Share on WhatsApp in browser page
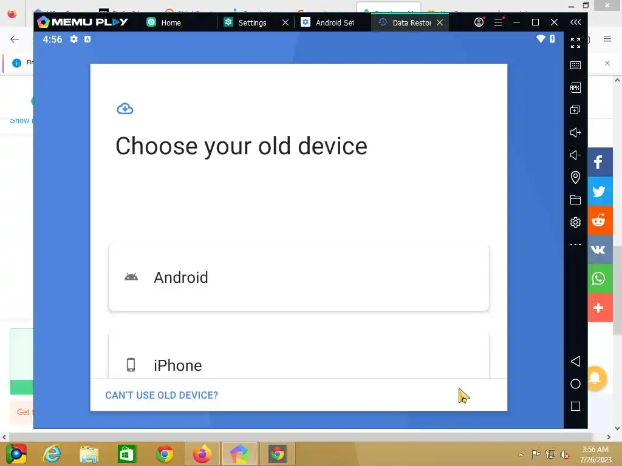Screen dimensions: 622x466 (600, 279)
